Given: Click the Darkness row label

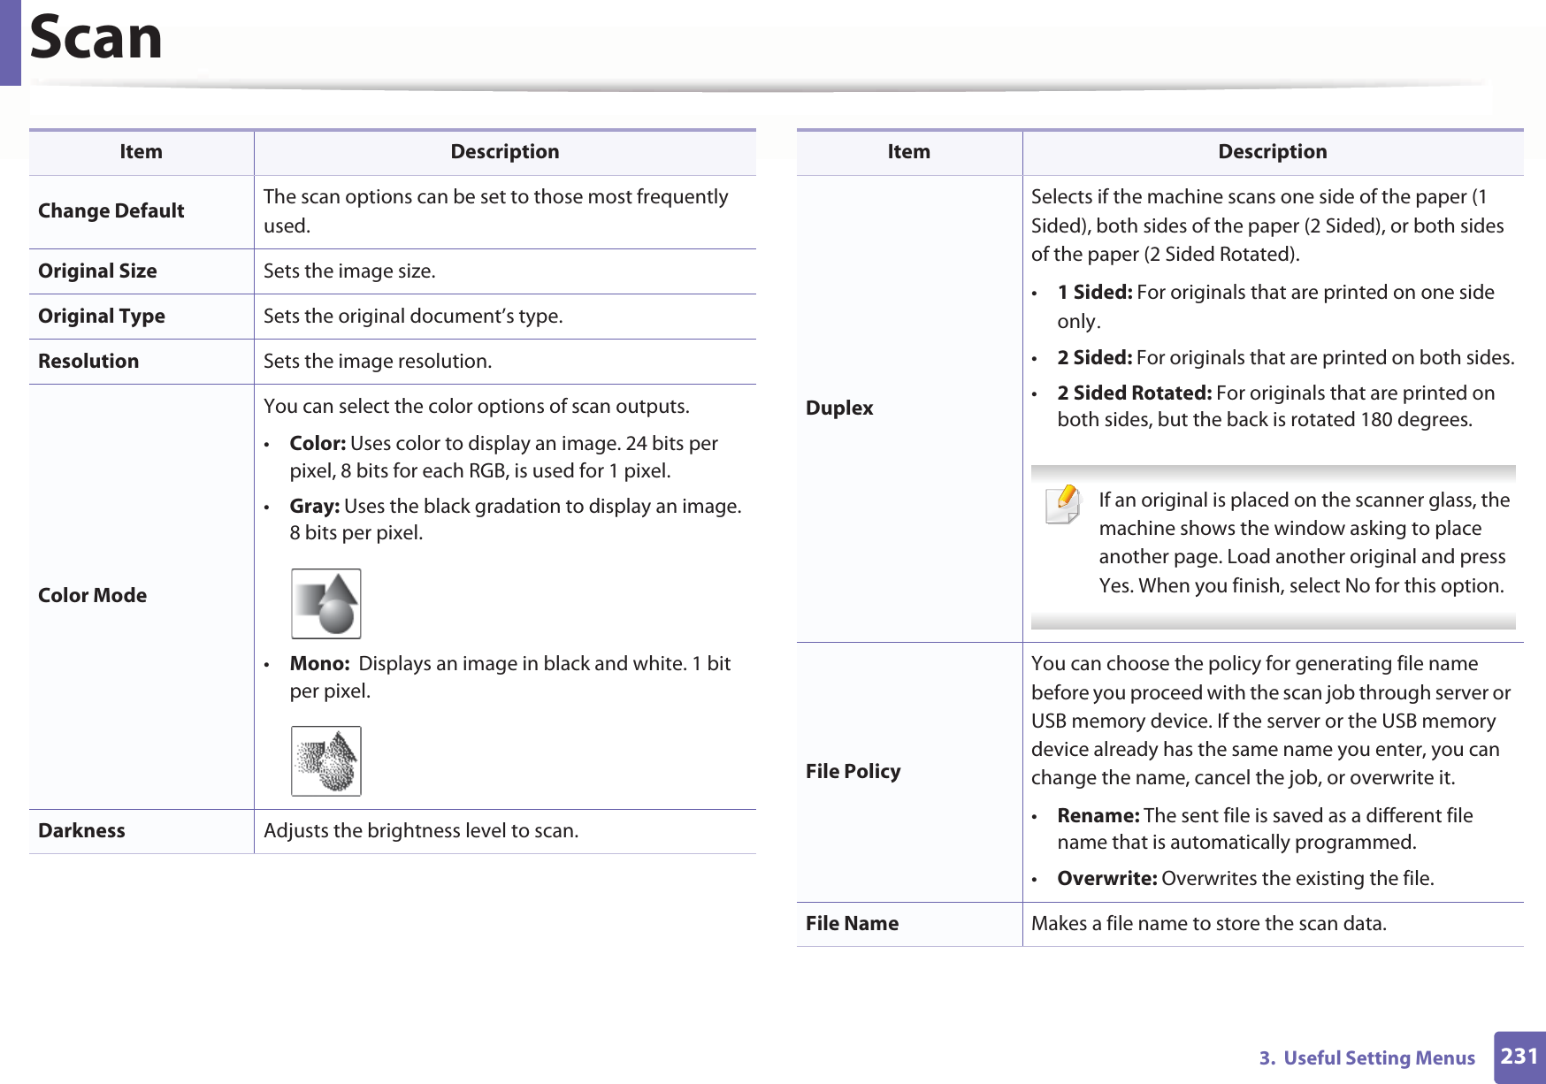Looking at the screenshot, I should 81,831.
